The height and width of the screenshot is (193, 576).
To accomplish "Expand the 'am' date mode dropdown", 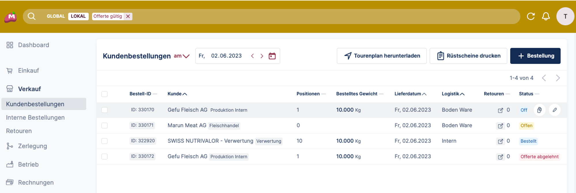I will [x=182, y=56].
